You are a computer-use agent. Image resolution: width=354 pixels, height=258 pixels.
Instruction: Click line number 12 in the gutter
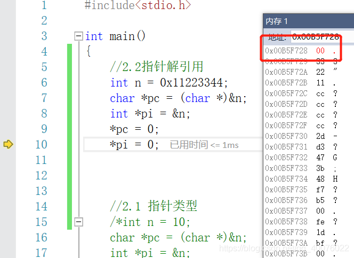41,175
